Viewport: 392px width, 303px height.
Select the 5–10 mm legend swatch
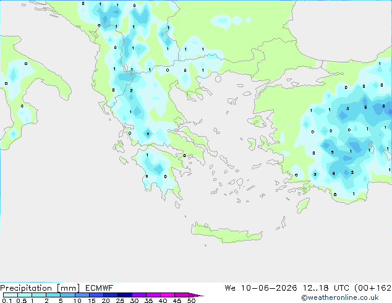pyautogui.click(x=67, y=295)
